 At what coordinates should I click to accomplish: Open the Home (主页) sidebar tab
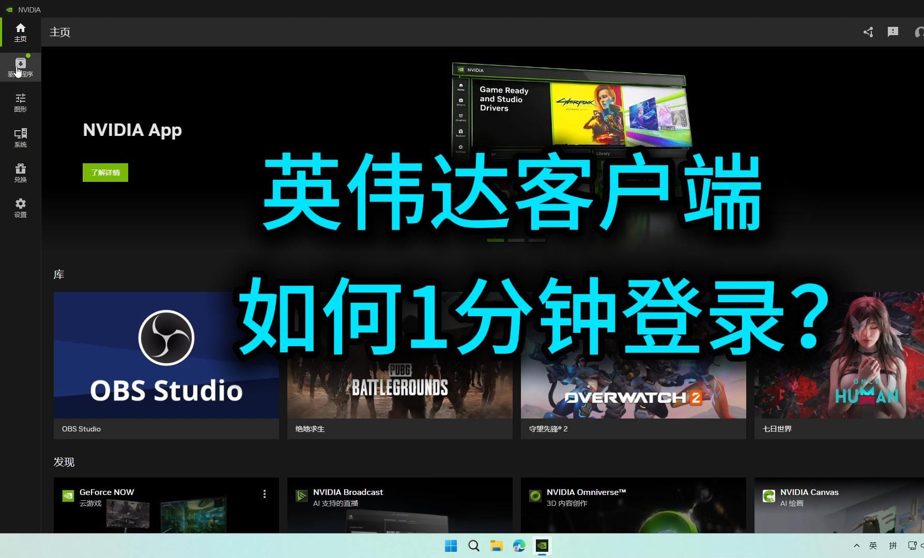pos(20,32)
